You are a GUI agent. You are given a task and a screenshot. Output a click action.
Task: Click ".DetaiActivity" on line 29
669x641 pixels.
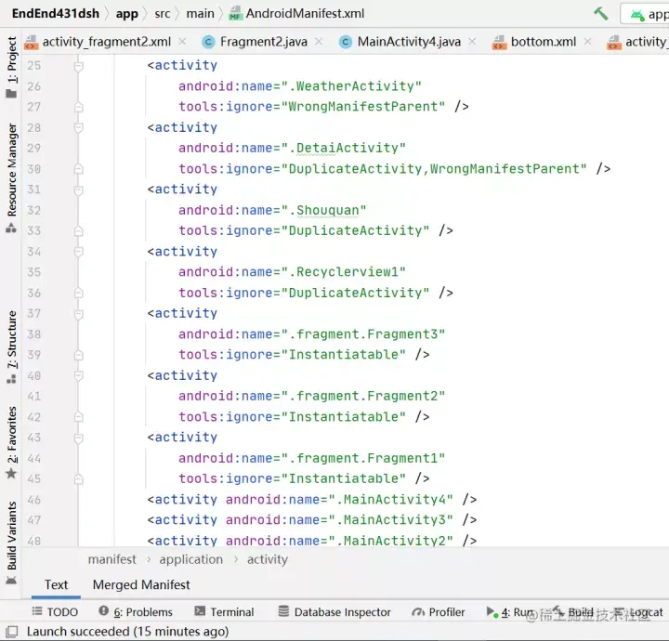click(x=344, y=148)
